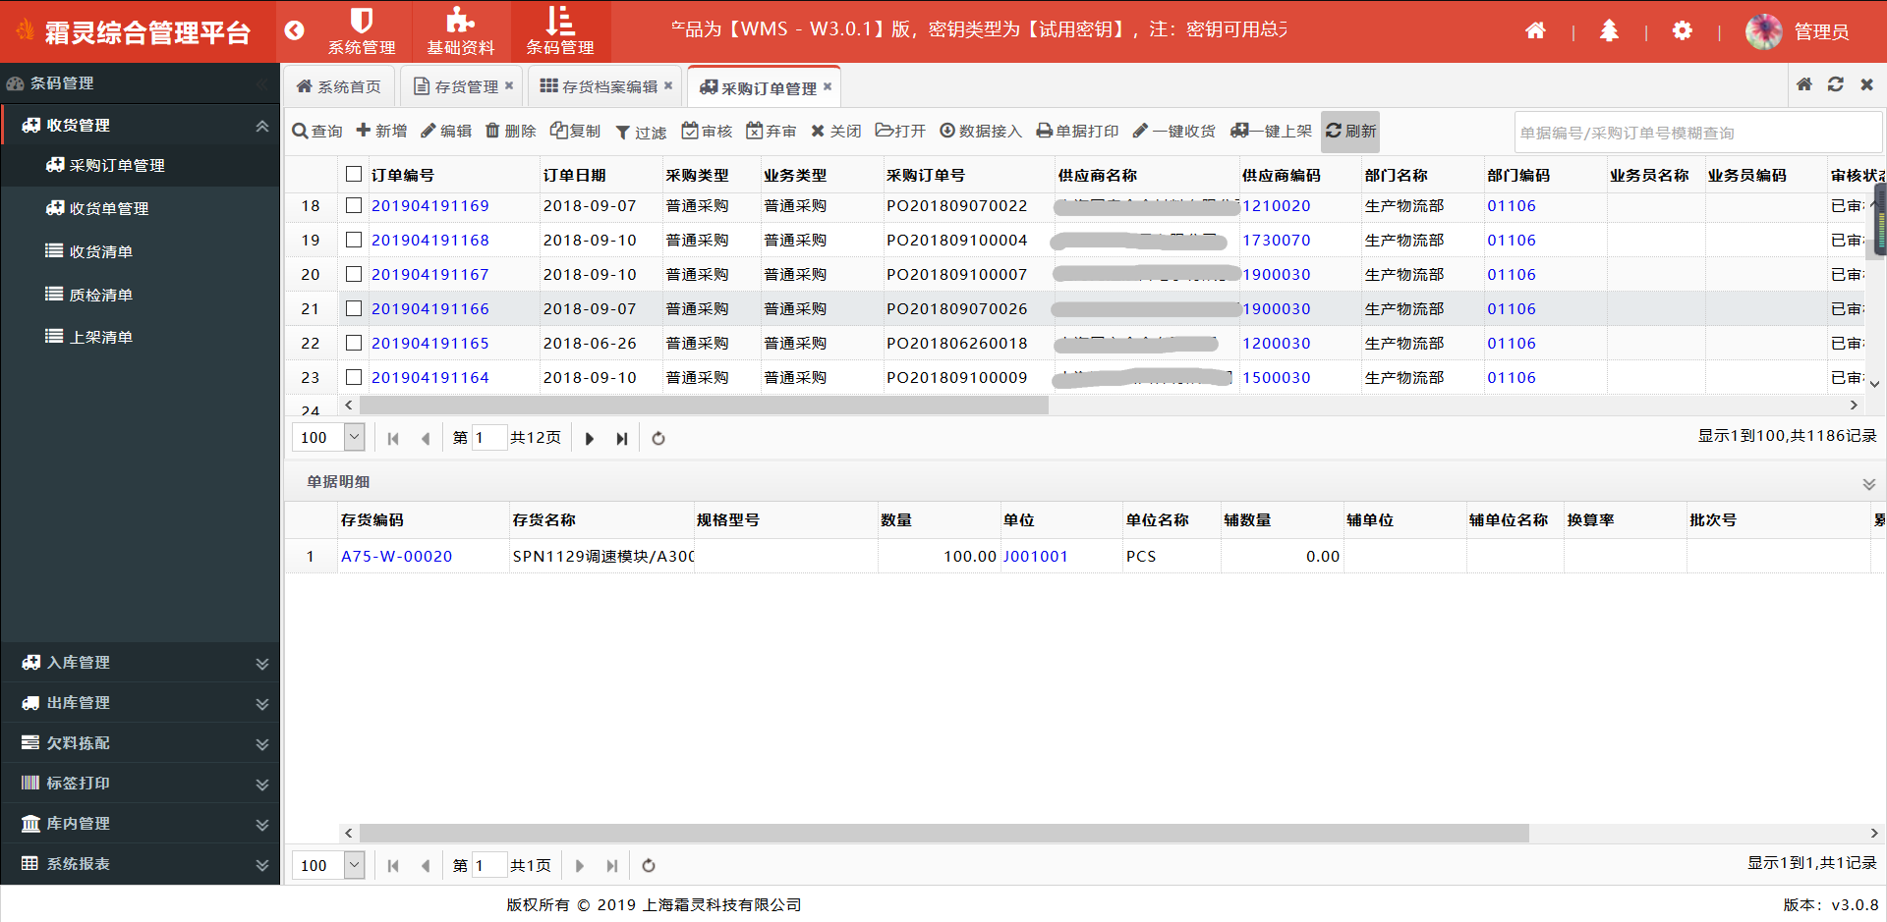The image size is (1887, 922).
Task: Open page size dropdown in order list
Action: coord(355,438)
